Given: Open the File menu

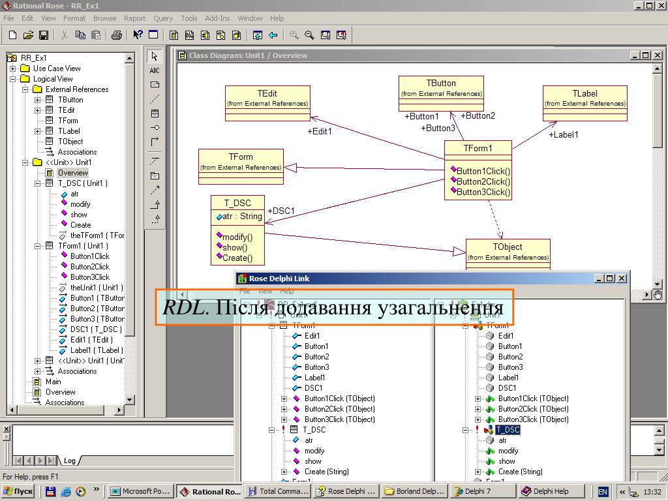Looking at the screenshot, I should (8, 18).
